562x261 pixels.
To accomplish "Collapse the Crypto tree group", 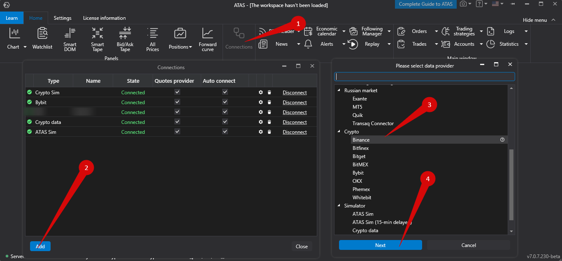I will click(x=339, y=132).
